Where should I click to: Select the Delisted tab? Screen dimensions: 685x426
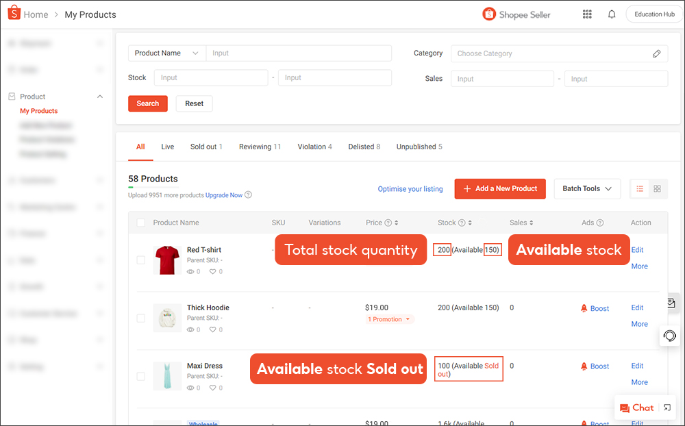[x=364, y=147]
